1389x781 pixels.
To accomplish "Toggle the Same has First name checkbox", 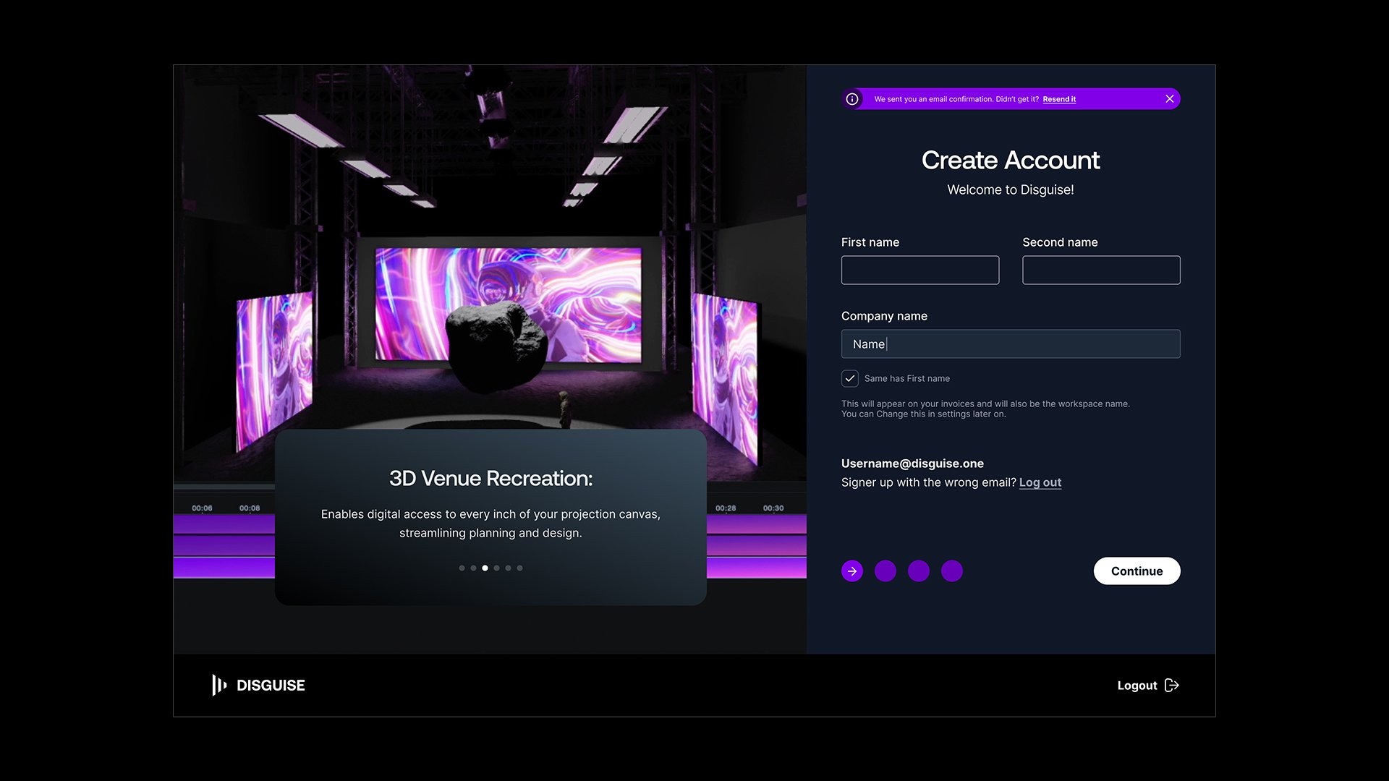I will [850, 378].
